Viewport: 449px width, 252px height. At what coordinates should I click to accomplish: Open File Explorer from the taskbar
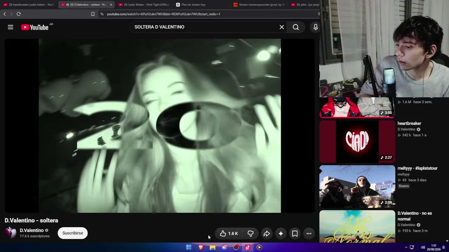click(x=213, y=247)
